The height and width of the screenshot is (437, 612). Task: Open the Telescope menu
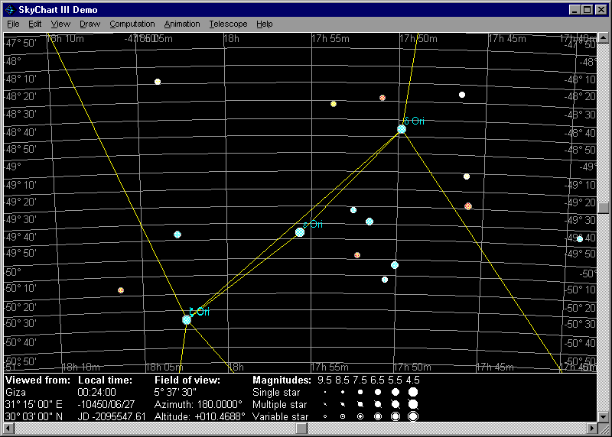(x=228, y=24)
